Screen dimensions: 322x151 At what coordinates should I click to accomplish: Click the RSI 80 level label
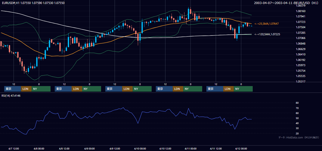[297, 103]
